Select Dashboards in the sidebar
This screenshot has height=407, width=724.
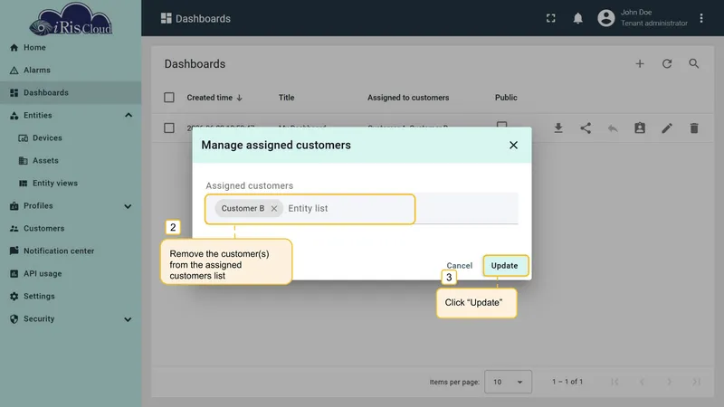(71, 93)
